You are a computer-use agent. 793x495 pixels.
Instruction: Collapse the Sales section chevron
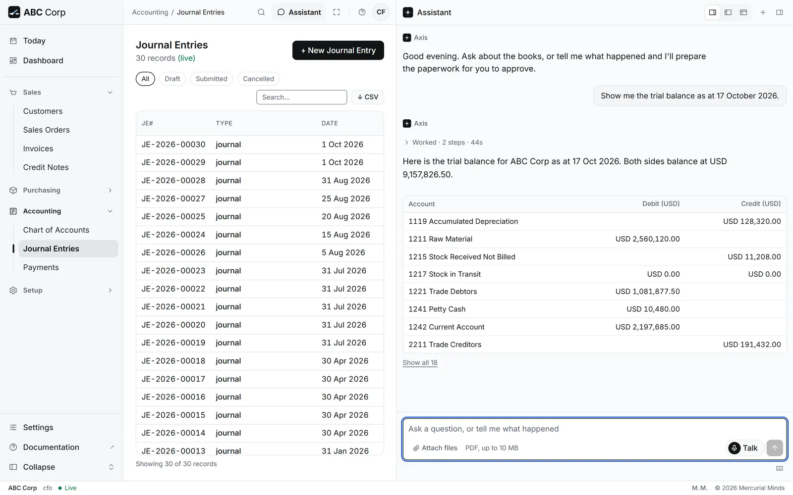pos(110,93)
